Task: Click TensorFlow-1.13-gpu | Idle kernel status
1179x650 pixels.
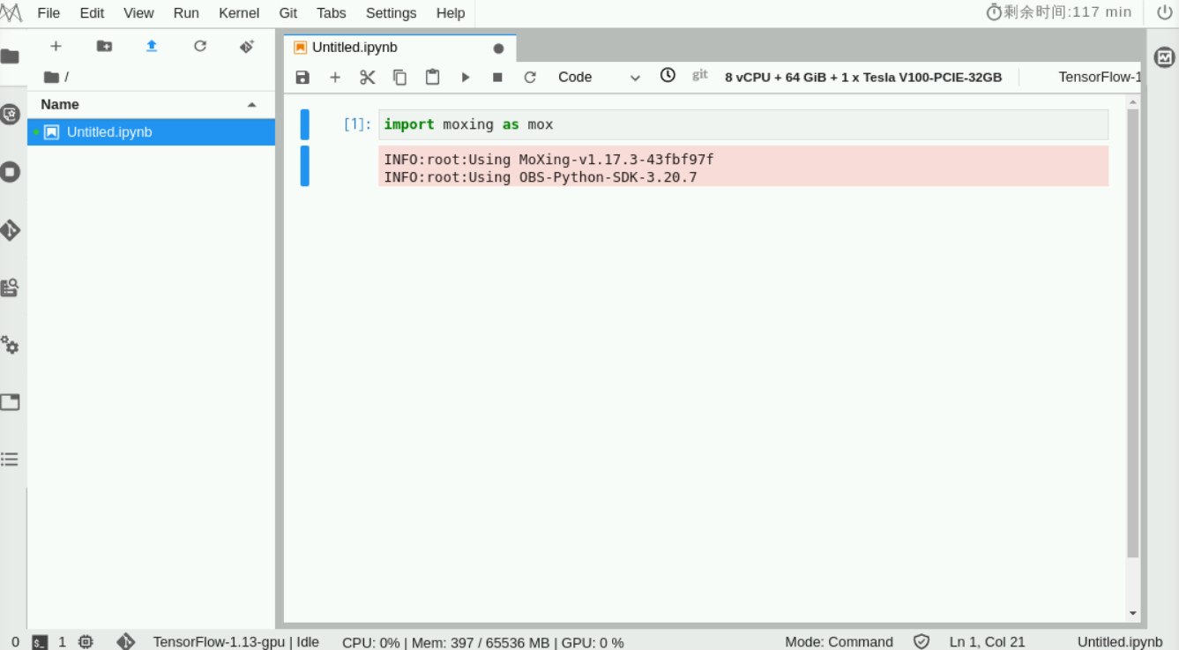Action: pyautogui.click(x=235, y=642)
